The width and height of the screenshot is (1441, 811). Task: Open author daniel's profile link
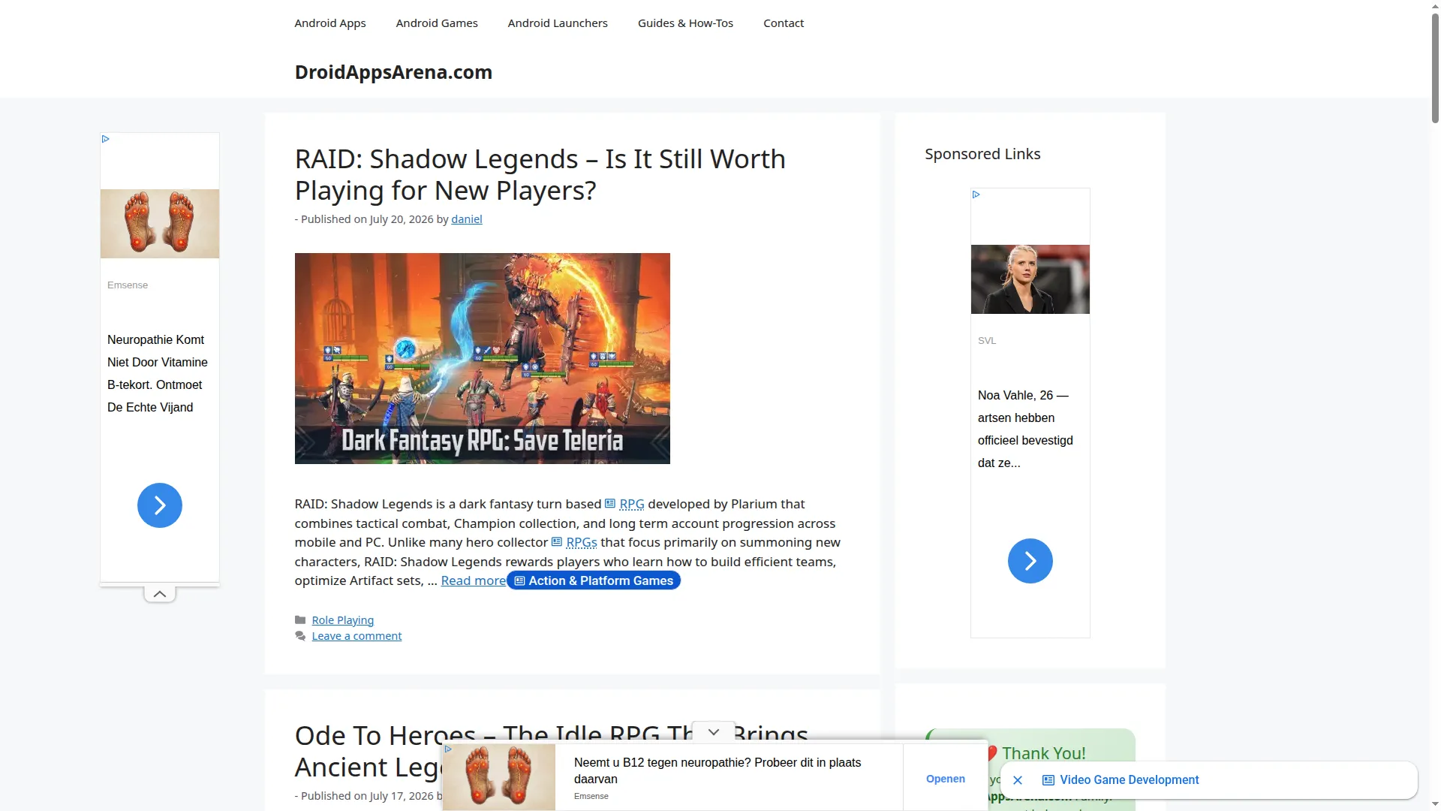[466, 219]
